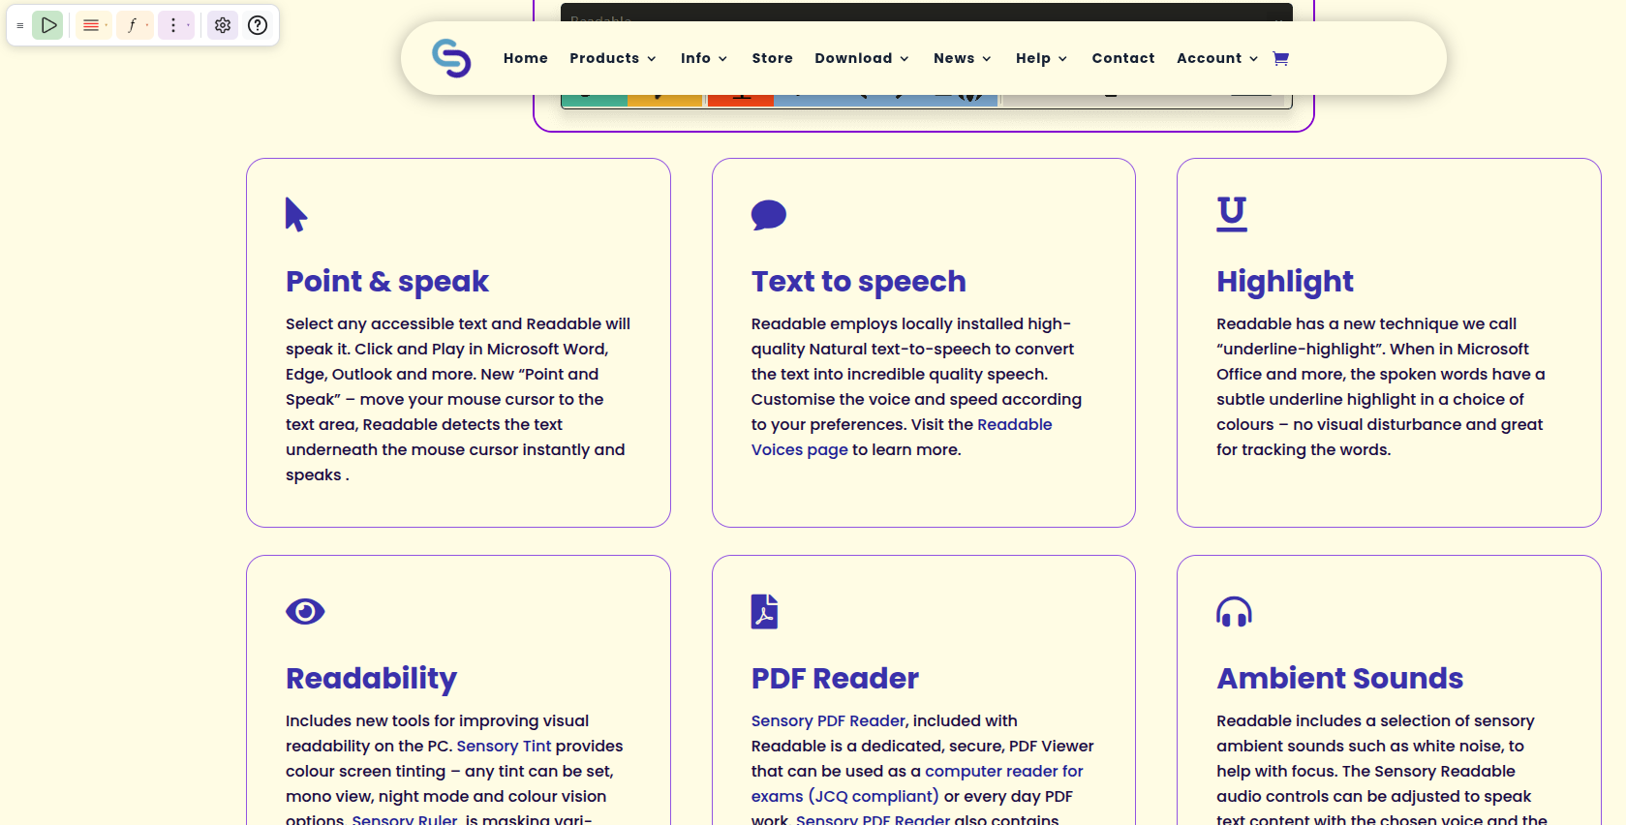Open the Download menu
The image size is (1626, 825).
click(x=853, y=58)
